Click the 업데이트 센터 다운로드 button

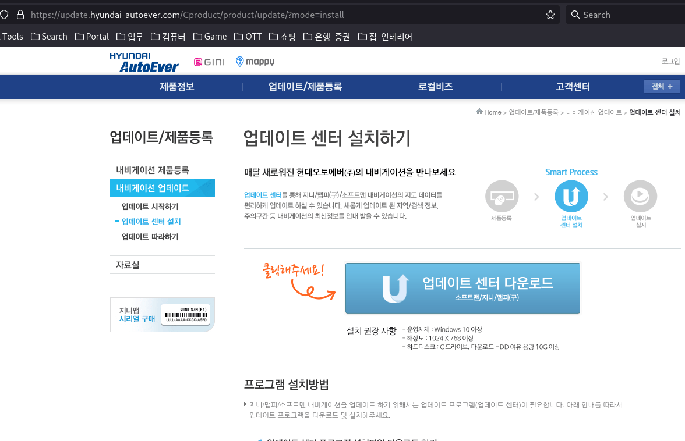tap(462, 289)
